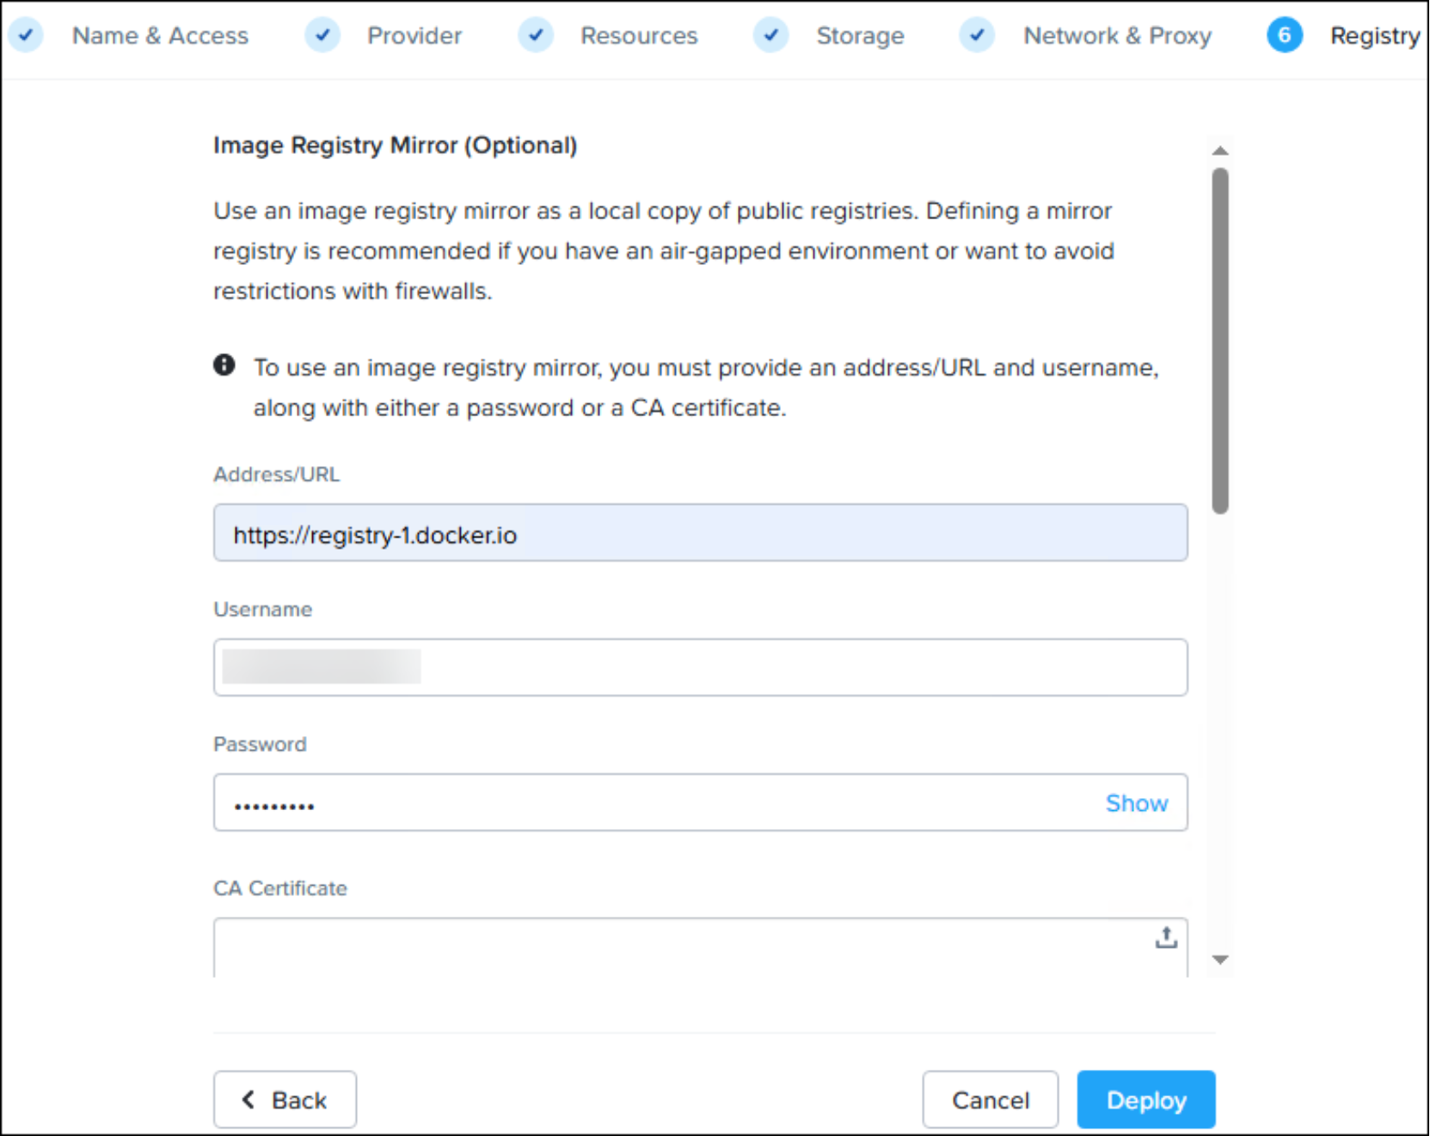
Task: Click the Network & Proxy checkmark icon
Action: pos(978,35)
